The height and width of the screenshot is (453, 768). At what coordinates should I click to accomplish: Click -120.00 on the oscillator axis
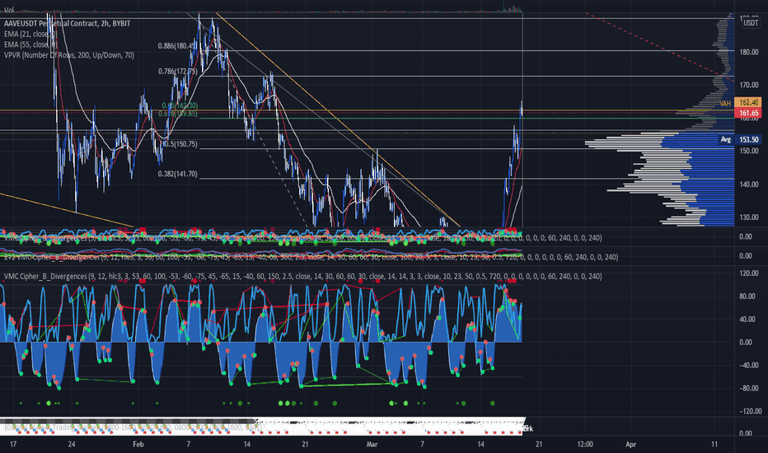[x=750, y=411]
